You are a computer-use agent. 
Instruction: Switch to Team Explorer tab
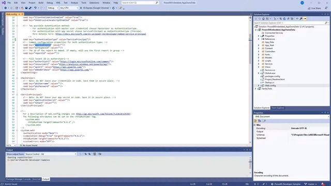(x=278, y=108)
